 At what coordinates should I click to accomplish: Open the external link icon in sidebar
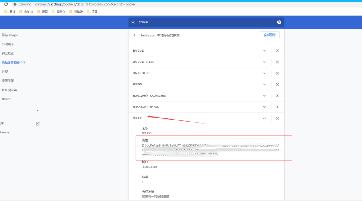(x=37, y=124)
